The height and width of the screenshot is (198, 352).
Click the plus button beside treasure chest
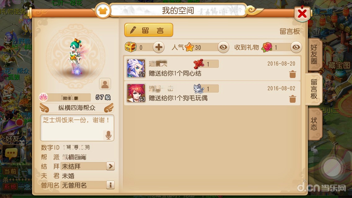point(158,47)
